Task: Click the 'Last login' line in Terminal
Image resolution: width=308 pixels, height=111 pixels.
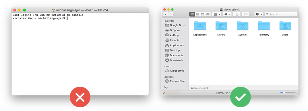Action: point(48,15)
